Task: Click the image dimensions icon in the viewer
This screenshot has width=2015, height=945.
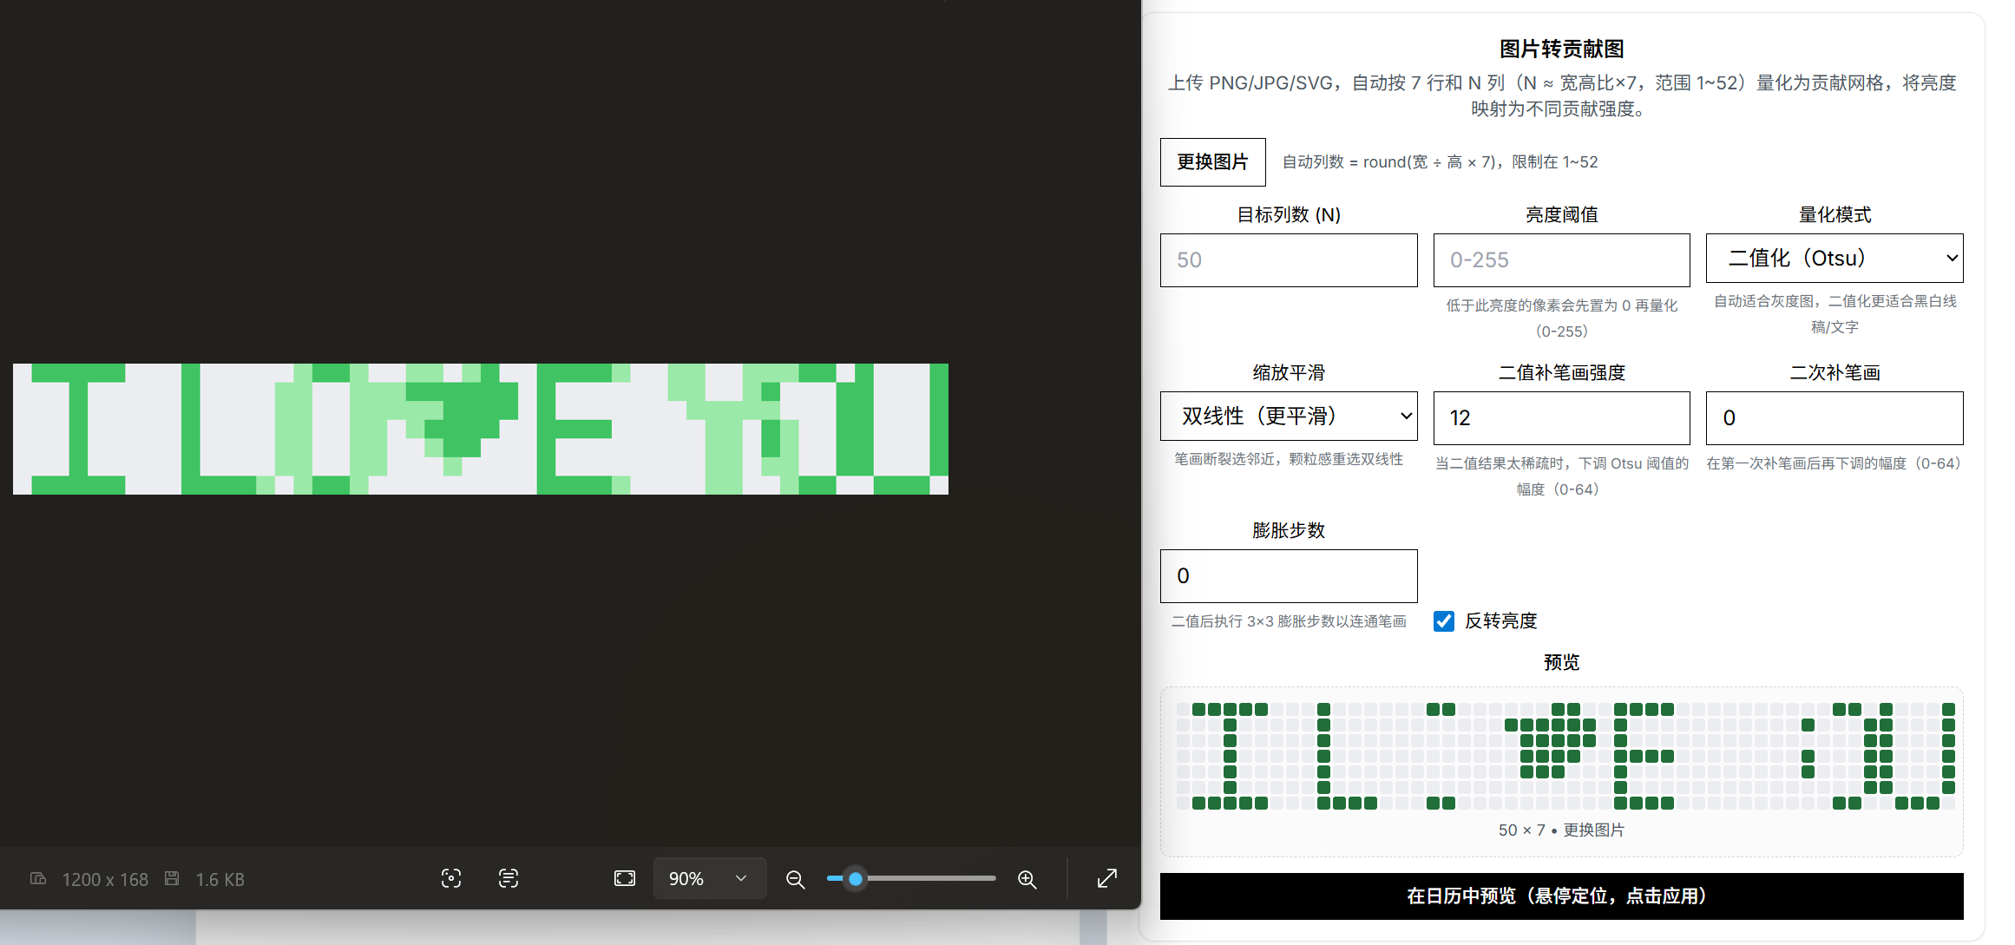Action: (x=38, y=879)
